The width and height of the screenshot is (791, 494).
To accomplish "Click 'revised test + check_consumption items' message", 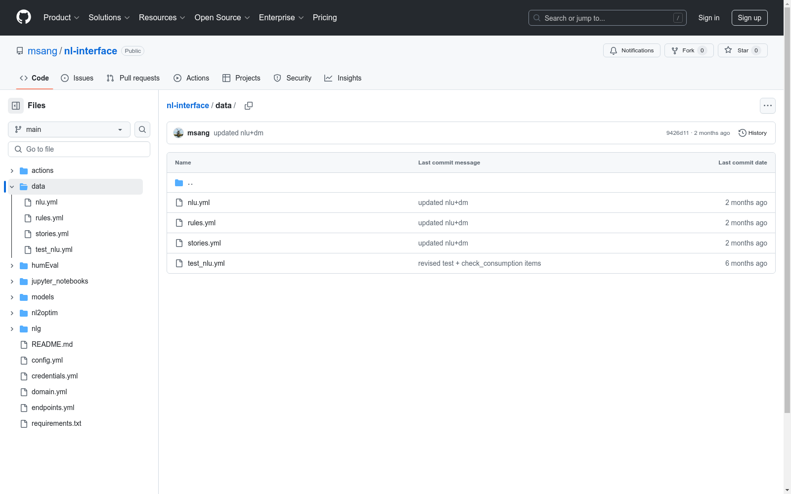I will tap(480, 263).
